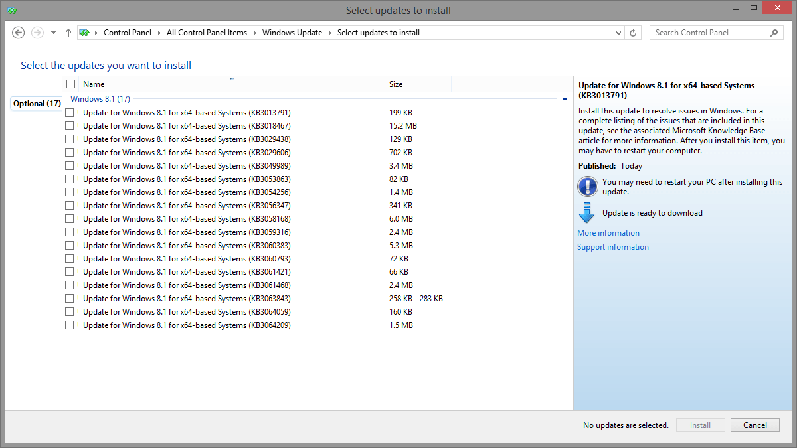Go back with the Back arrow button
Screen dimensions: 797x448
[19, 33]
